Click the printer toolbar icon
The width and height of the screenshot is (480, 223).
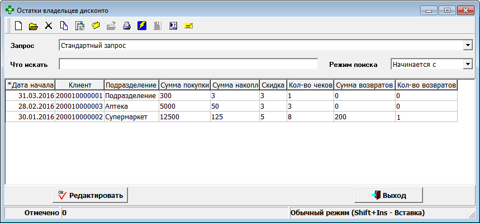click(x=127, y=26)
